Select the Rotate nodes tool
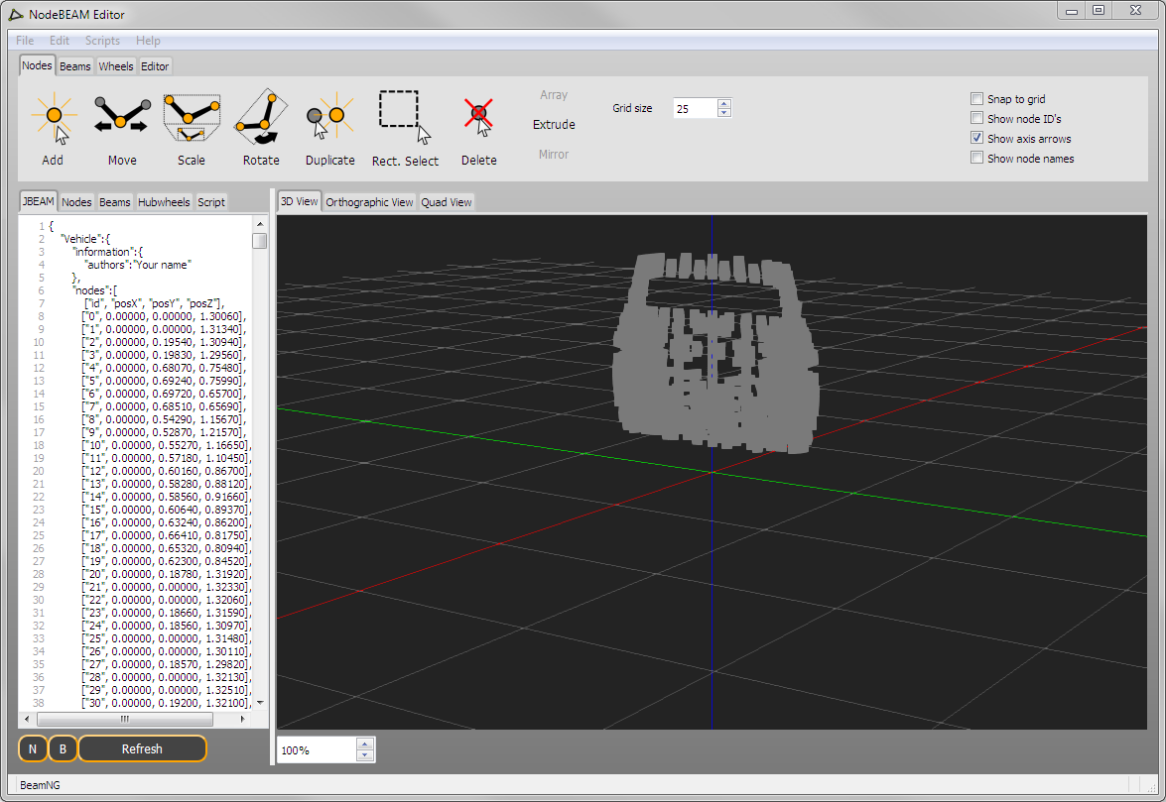 pos(261,128)
